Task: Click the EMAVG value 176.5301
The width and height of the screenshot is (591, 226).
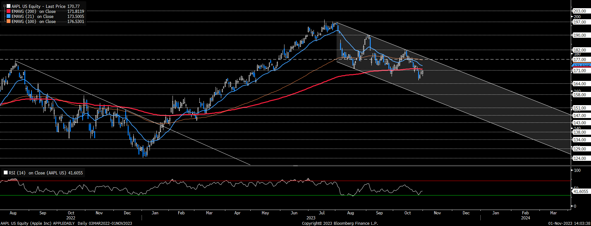Action: point(76,21)
